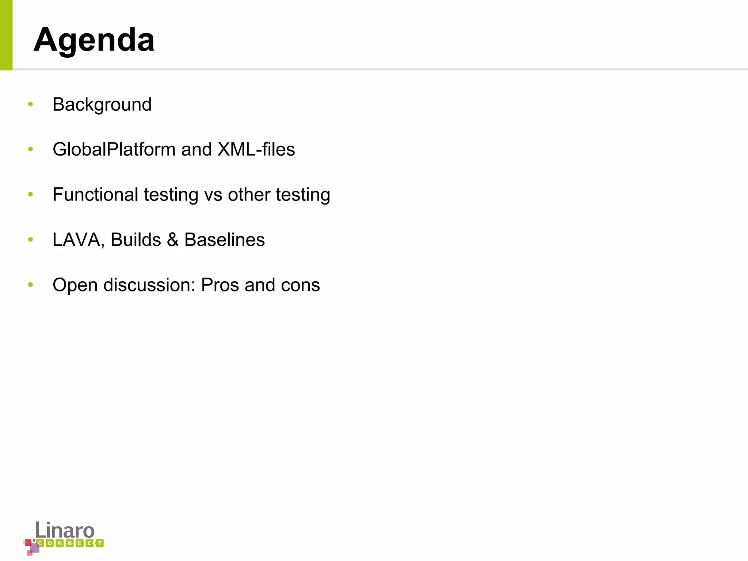Click the bullet dot before Functional testing

pos(30,195)
